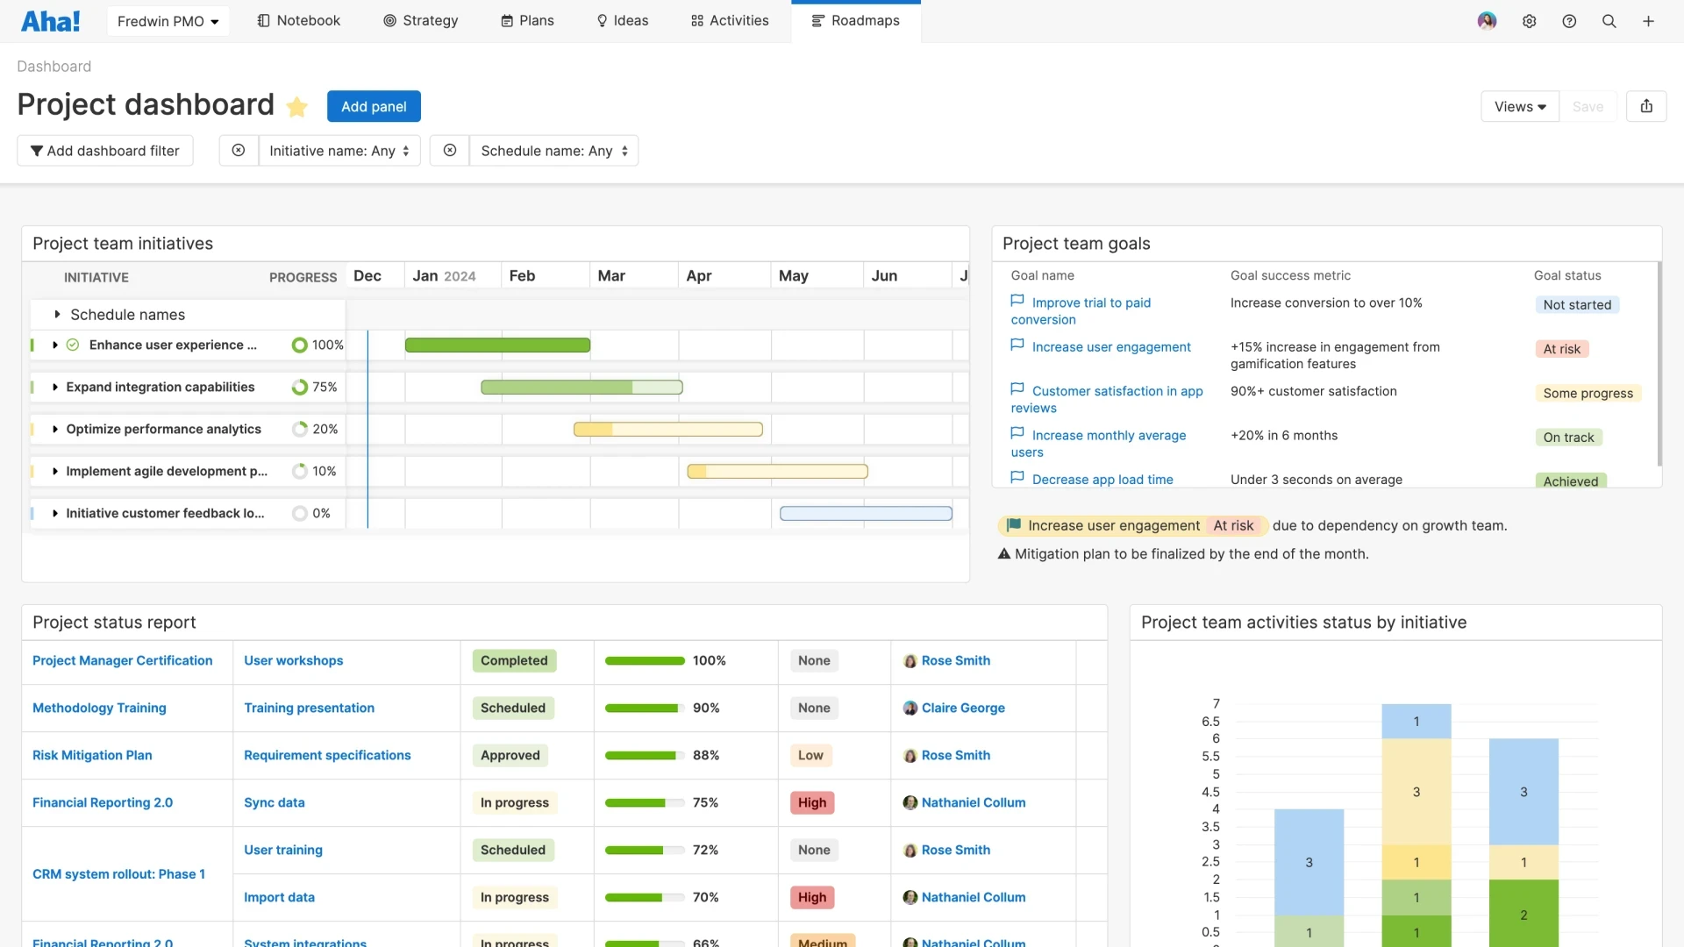
Task: Click the Optimize performance analytics progress circle
Action: coord(299,429)
